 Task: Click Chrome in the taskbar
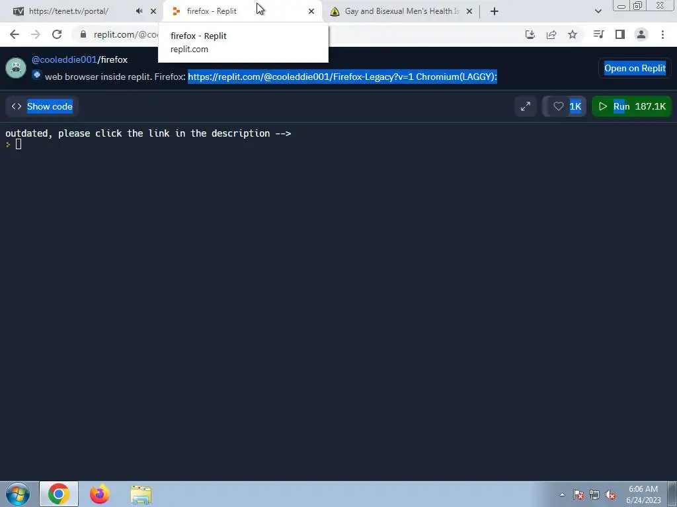coord(59,494)
